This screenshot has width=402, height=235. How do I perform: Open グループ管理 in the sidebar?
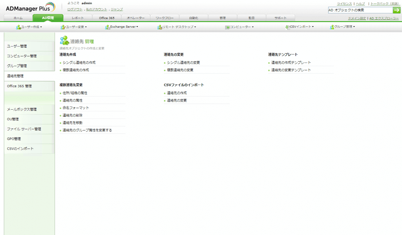pos(29,66)
